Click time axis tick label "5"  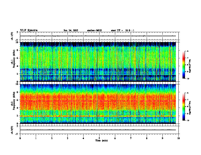pyautogui.click(x=99, y=138)
